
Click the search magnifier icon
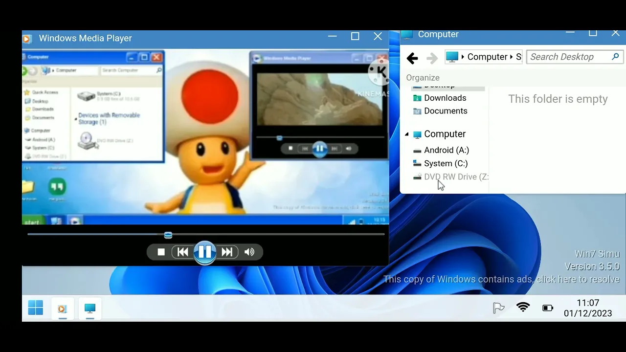click(x=616, y=57)
